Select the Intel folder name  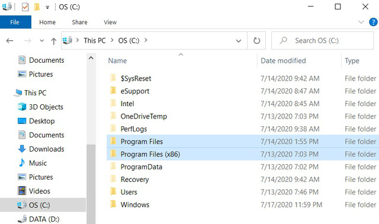[x=127, y=104]
